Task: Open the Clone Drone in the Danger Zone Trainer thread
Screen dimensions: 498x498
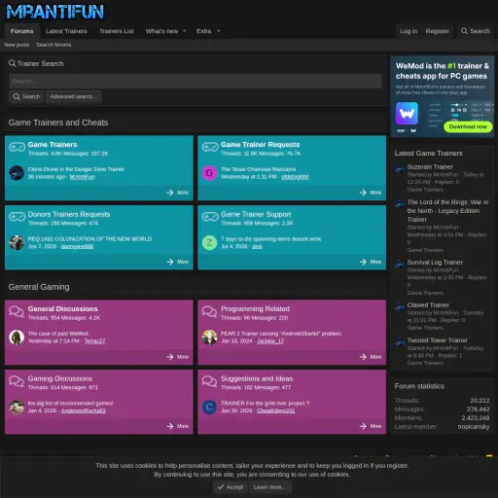Action: 76,169
